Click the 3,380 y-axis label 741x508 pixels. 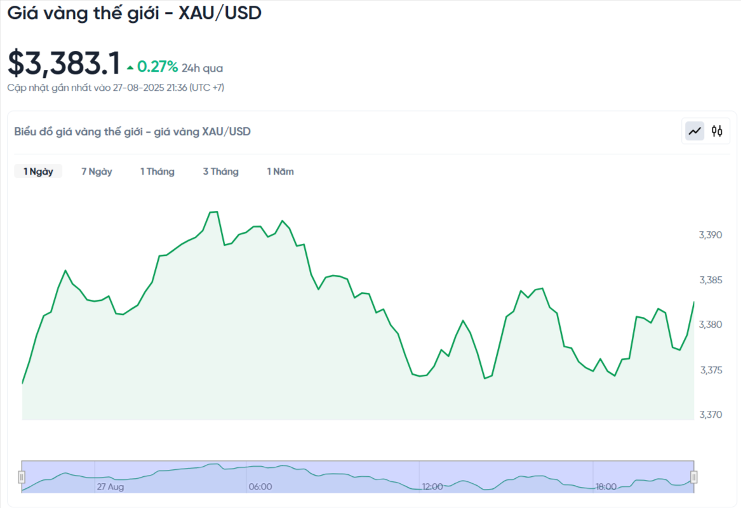click(711, 324)
